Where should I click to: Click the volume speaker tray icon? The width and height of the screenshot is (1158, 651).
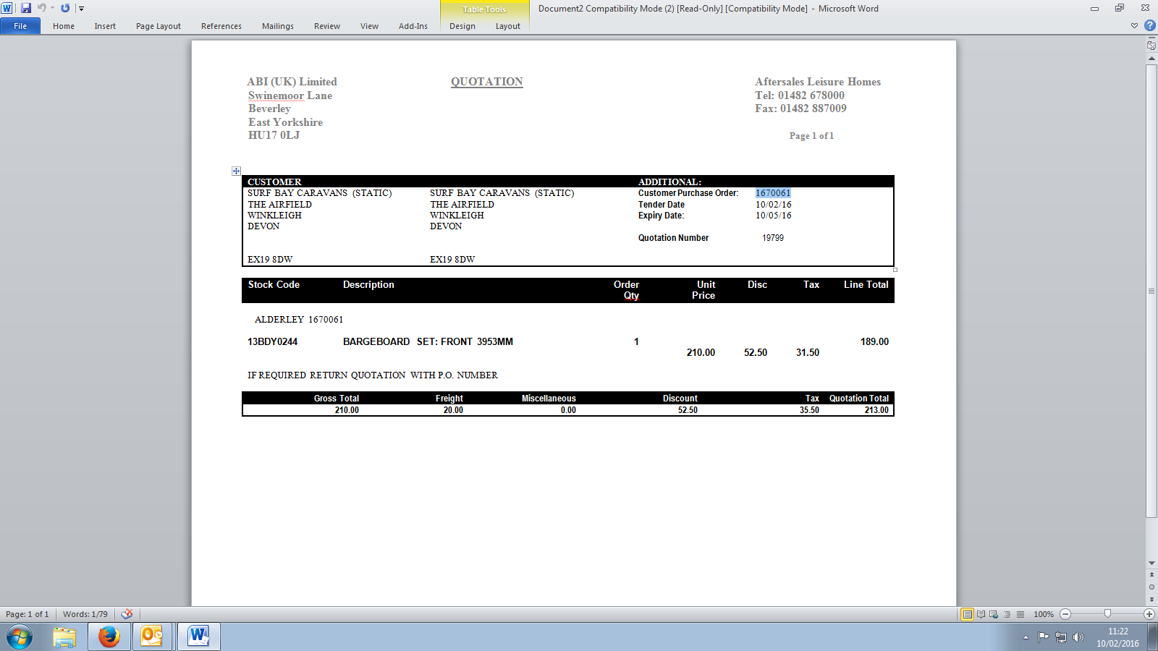(x=1078, y=637)
